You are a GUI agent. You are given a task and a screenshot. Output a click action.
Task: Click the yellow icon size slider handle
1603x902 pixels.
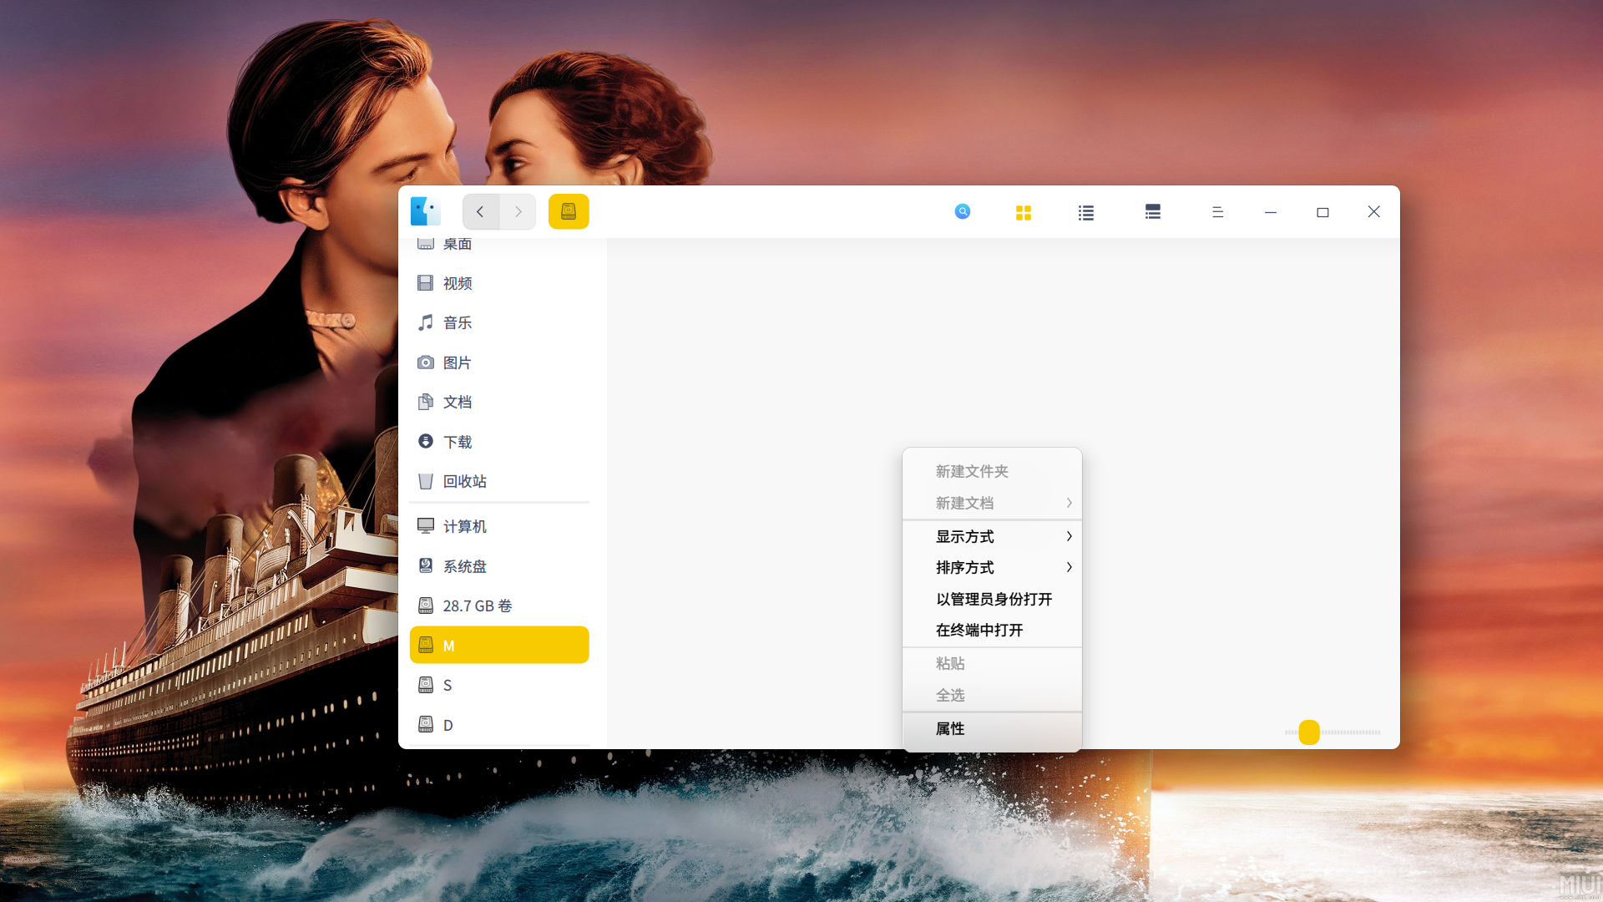pos(1309,732)
